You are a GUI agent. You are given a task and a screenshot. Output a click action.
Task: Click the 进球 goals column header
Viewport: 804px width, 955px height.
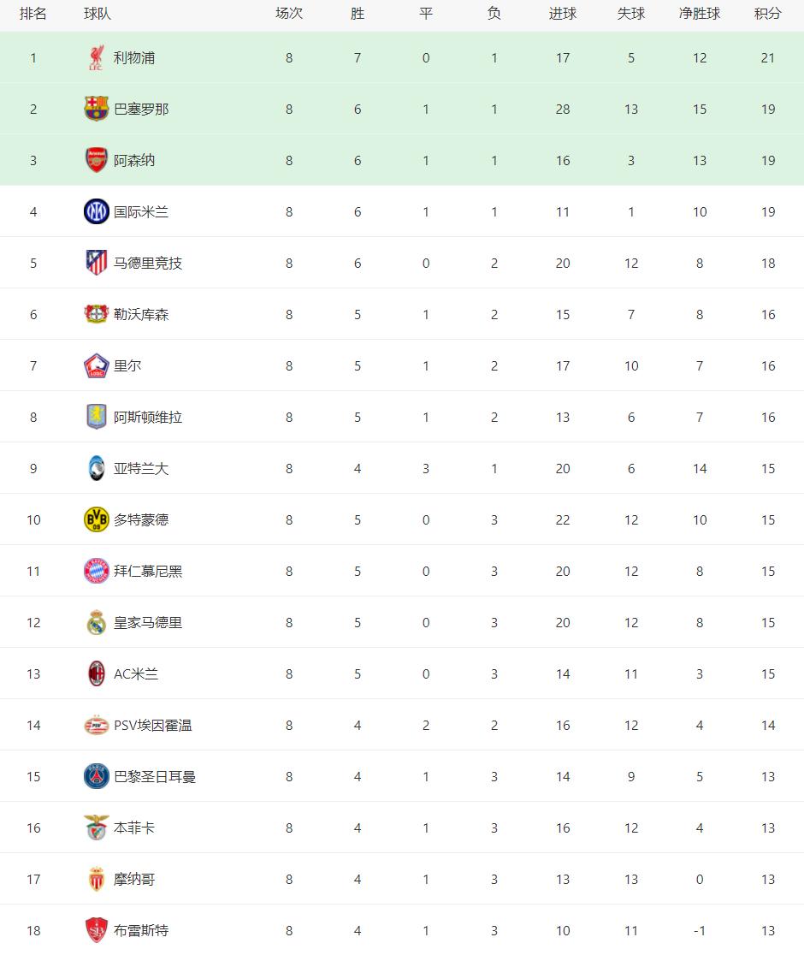562,15
